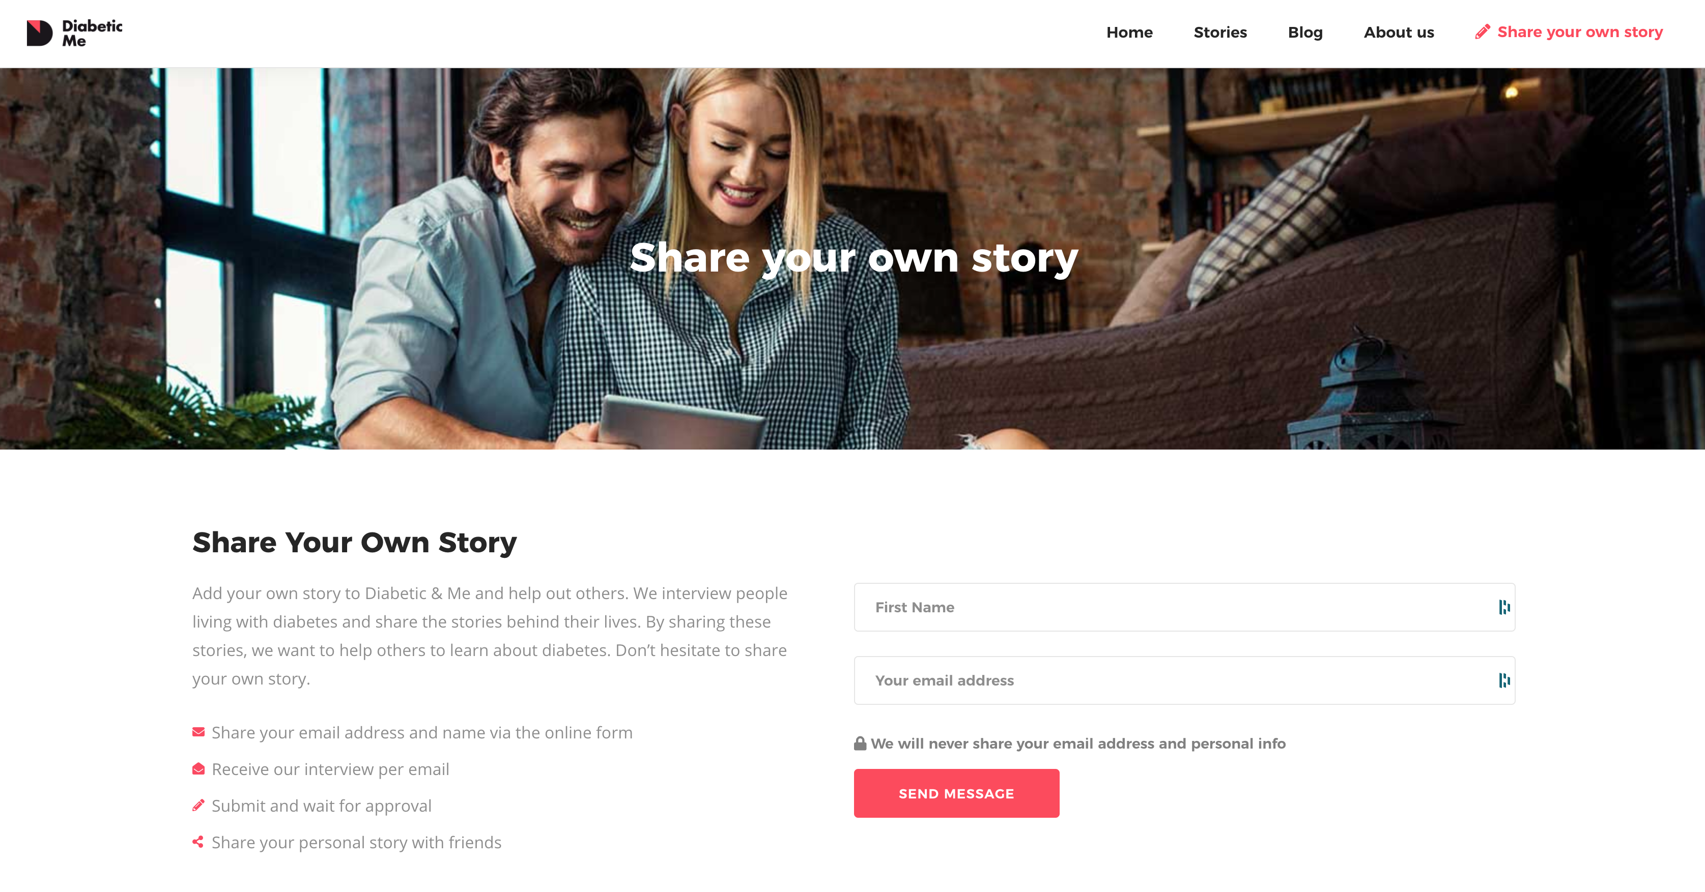Click the padlock icon above Send Message
This screenshot has height=892, width=1705.
coord(860,743)
